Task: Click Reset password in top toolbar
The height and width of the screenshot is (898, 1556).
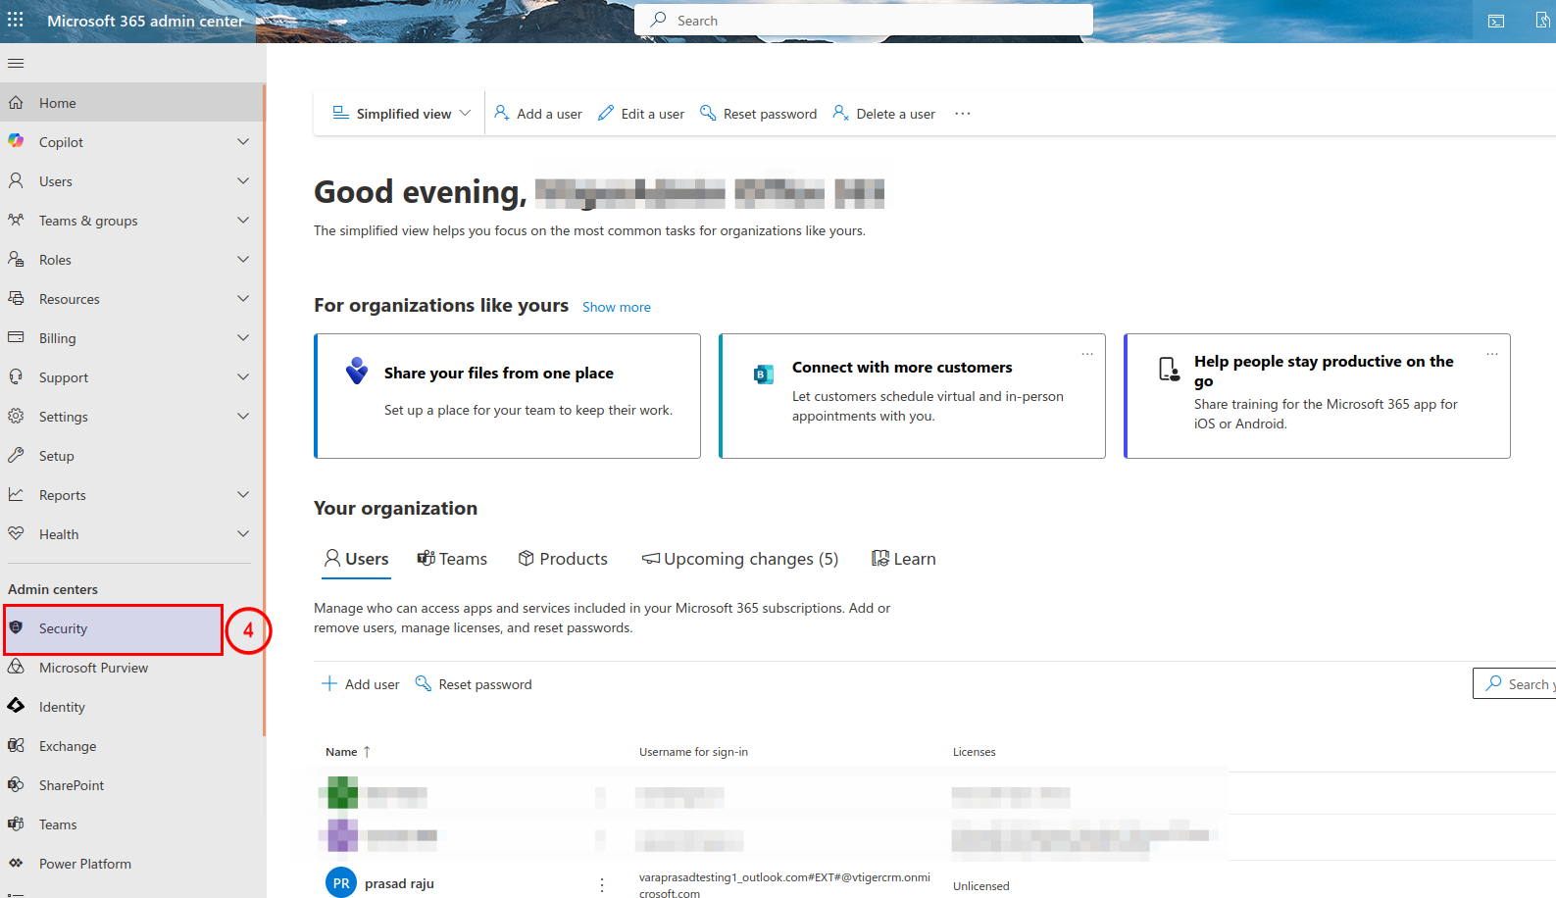Action: tap(758, 114)
